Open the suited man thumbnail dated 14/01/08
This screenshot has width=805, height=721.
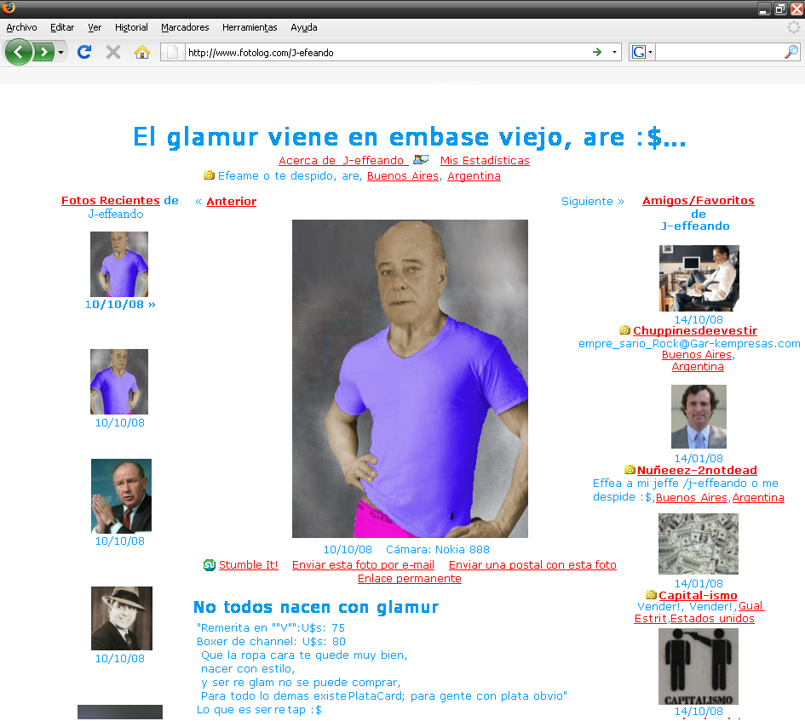click(699, 417)
